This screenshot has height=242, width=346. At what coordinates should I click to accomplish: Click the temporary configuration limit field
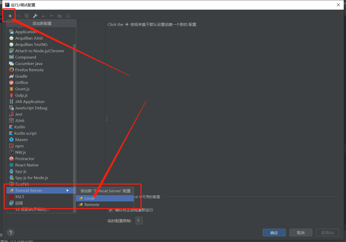click(x=139, y=221)
